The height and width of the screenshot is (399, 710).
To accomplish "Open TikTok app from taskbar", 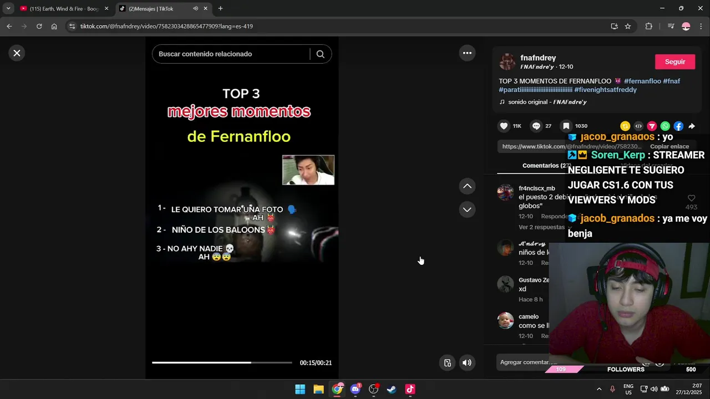I will tap(410, 389).
